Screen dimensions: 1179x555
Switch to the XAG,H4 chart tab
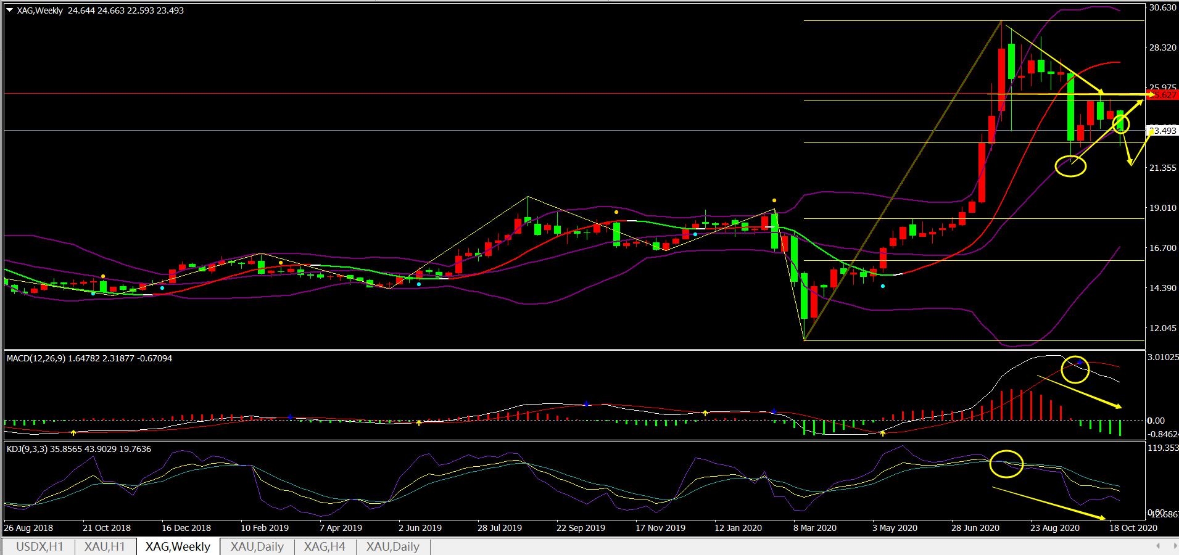(325, 546)
